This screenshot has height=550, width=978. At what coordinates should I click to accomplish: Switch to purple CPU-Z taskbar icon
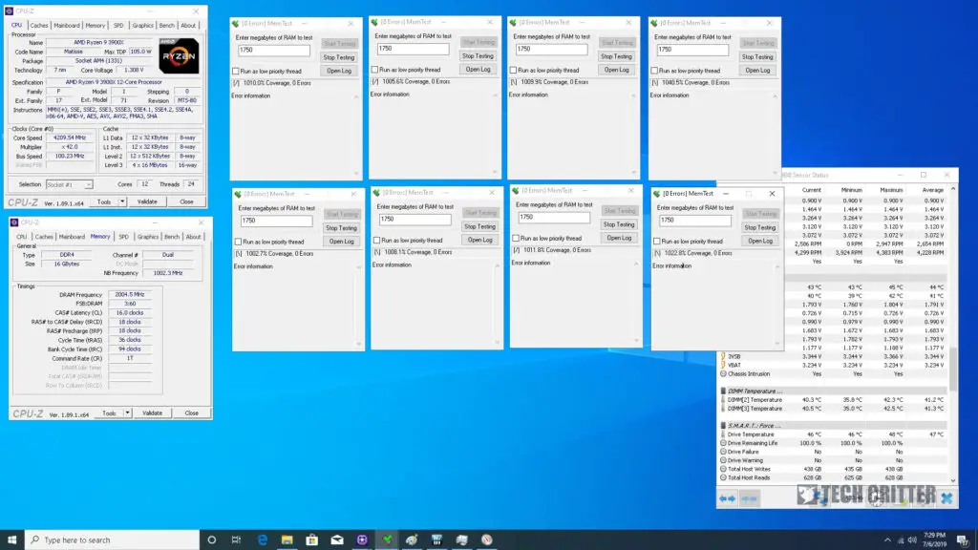(x=362, y=539)
